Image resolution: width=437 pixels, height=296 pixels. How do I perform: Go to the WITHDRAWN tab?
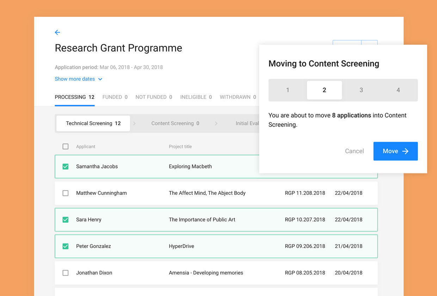point(238,97)
